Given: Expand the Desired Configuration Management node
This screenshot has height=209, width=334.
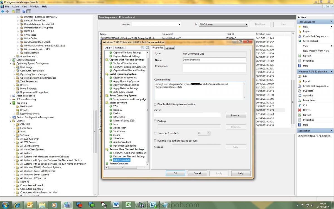Looking at the screenshot, I should pos(11,117).
